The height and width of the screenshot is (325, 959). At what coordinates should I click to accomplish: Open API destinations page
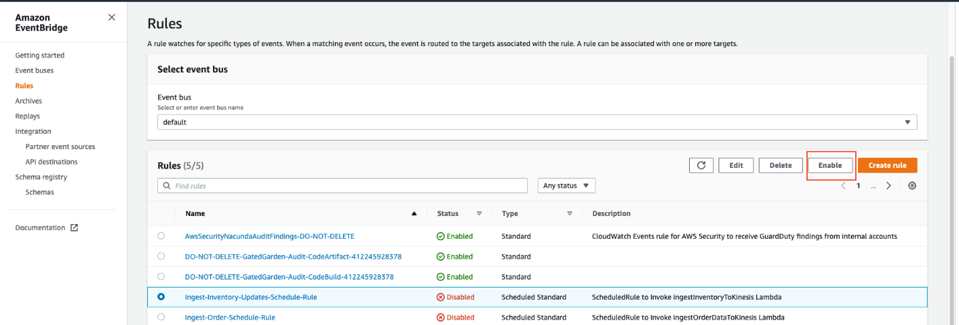52,162
